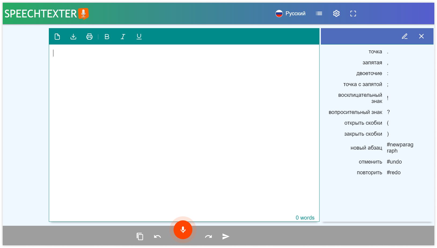Print the current document
The width and height of the screenshot is (437, 248).
point(89,37)
